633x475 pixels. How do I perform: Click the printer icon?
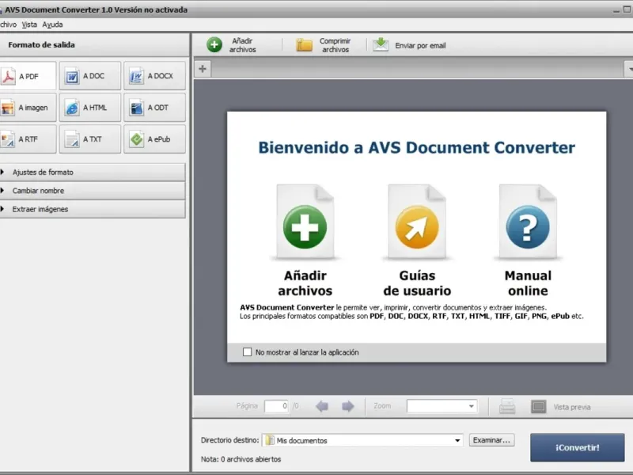507,406
